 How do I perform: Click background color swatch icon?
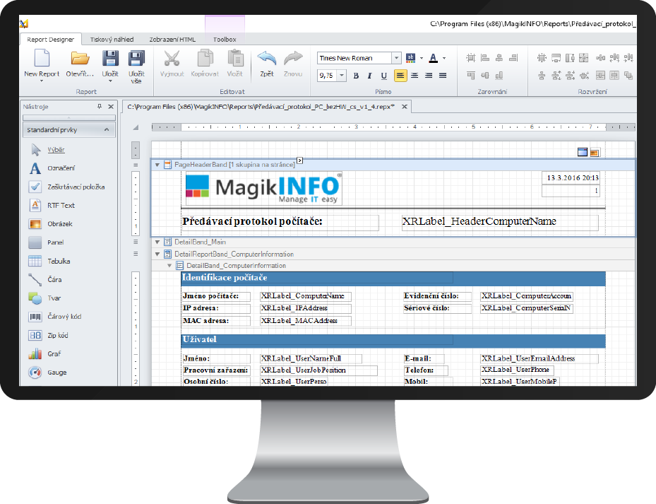[411, 58]
